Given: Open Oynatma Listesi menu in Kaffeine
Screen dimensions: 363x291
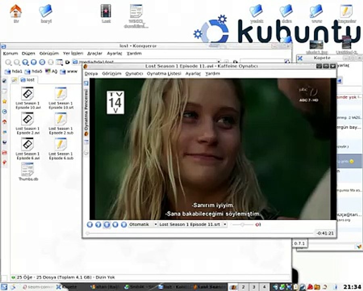Looking at the screenshot, I should 164,74.
